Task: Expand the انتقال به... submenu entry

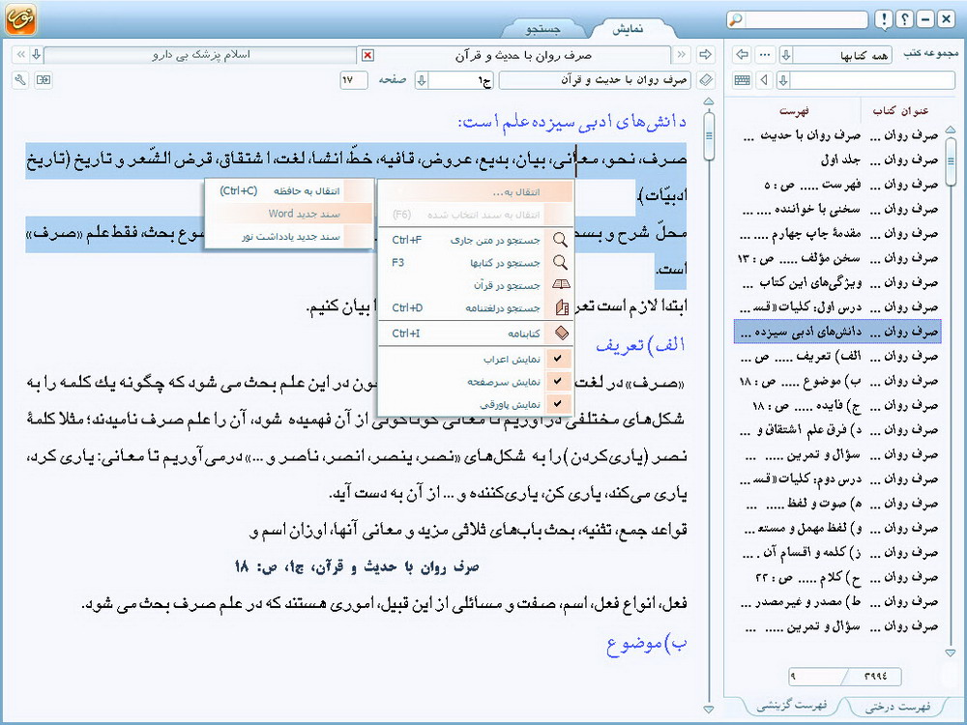Action: pos(475,192)
